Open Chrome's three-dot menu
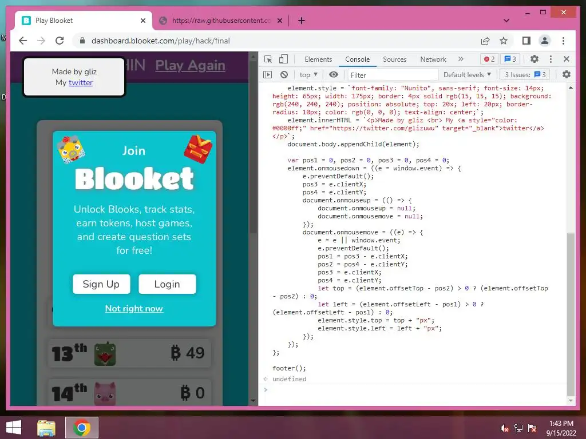Screen dimensions: 586x439 pos(563,41)
